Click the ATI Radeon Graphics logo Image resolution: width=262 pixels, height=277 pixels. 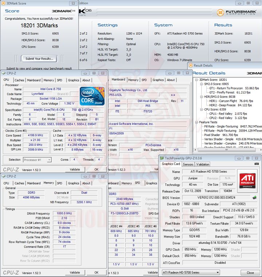point(247,181)
